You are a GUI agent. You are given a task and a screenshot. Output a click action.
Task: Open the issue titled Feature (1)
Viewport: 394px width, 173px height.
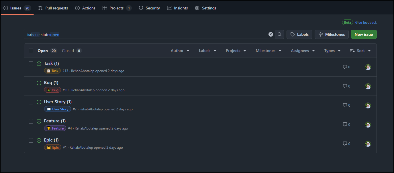55,121
